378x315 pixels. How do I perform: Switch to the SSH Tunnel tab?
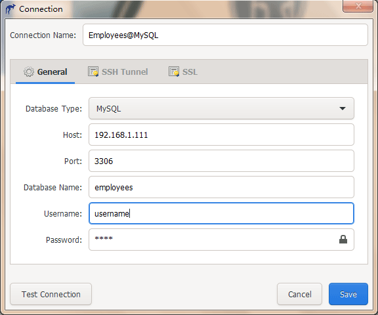pyautogui.click(x=118, y=72)
